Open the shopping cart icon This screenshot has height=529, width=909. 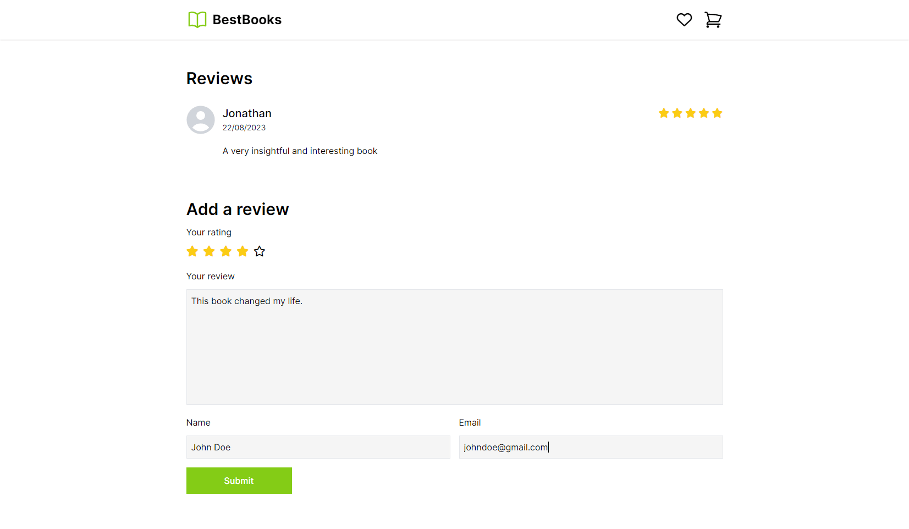point(713,20)
